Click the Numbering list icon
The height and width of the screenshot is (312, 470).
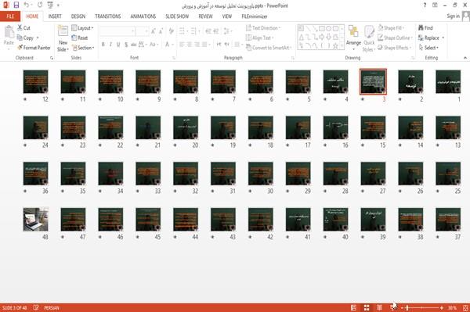coord(193,31)
